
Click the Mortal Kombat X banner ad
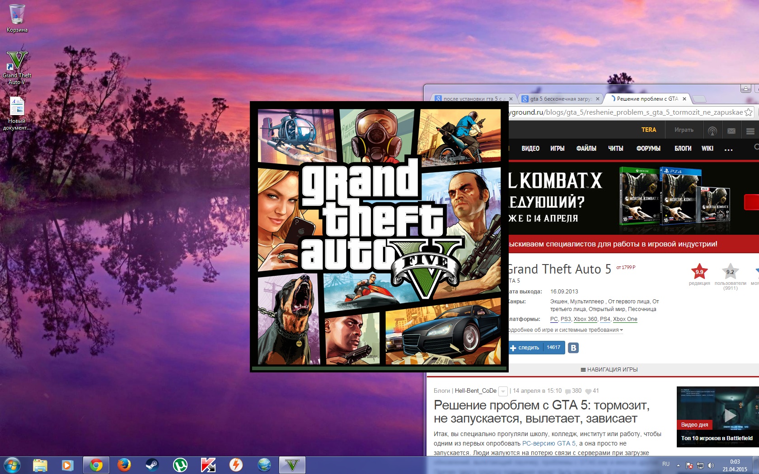[x=634, y=198]
